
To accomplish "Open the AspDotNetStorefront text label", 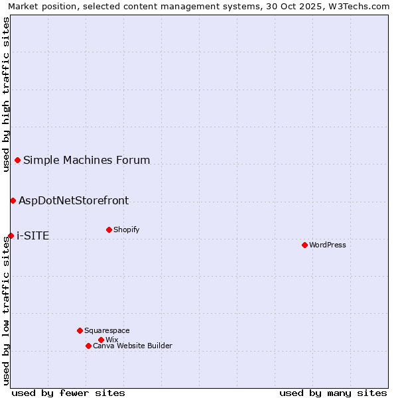I will tap(74, 201).
